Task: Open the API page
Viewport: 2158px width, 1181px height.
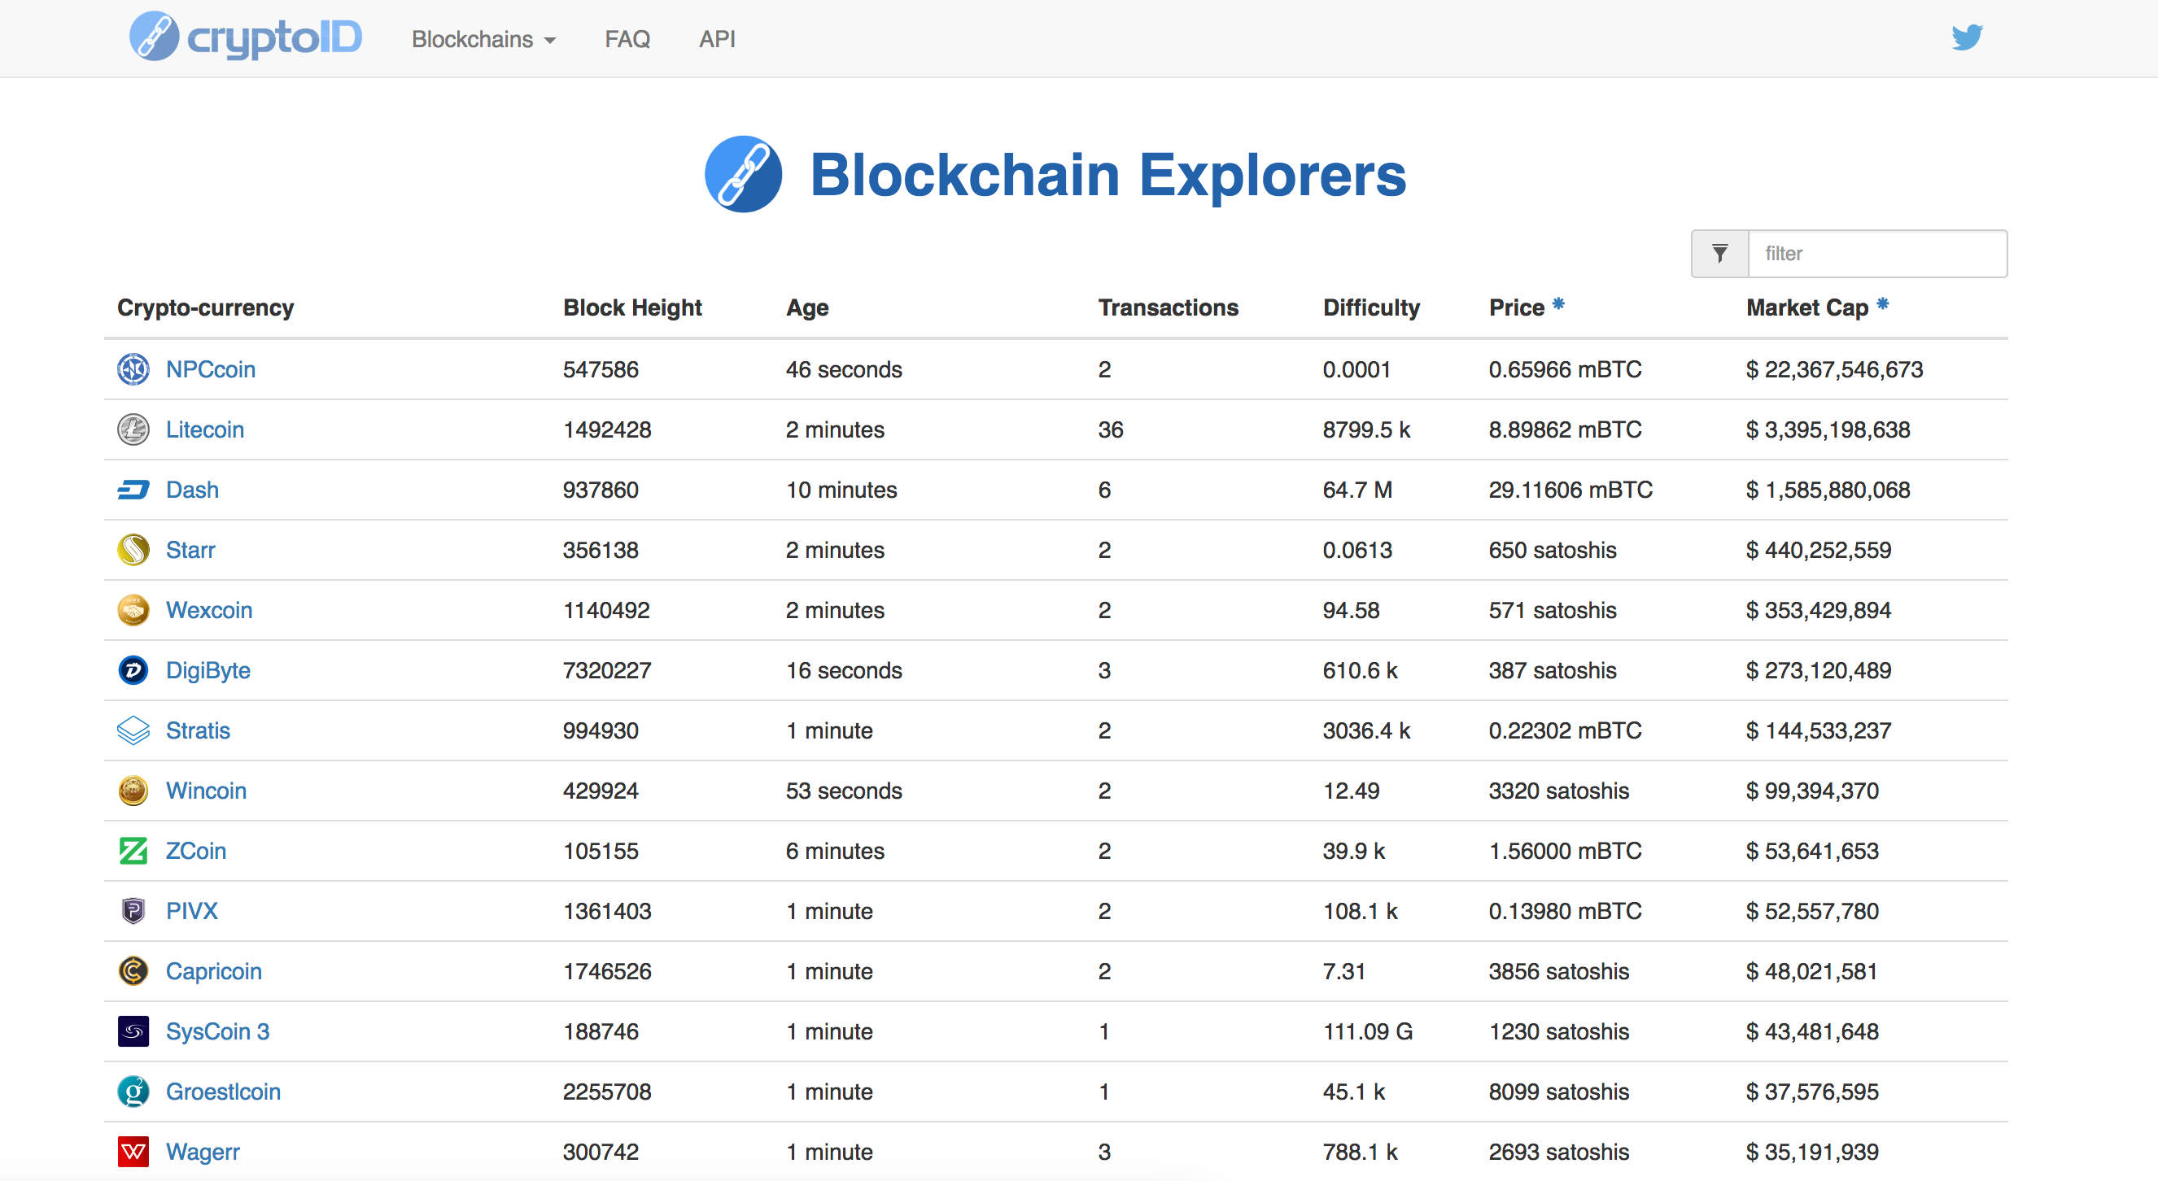Action: [x=717, y=39]
